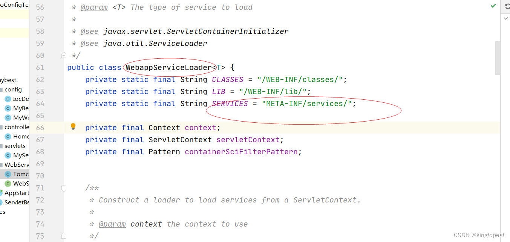Click the java.util.ServiceLoader reference link
Screen dimensions: 510x242
point(155,43)
